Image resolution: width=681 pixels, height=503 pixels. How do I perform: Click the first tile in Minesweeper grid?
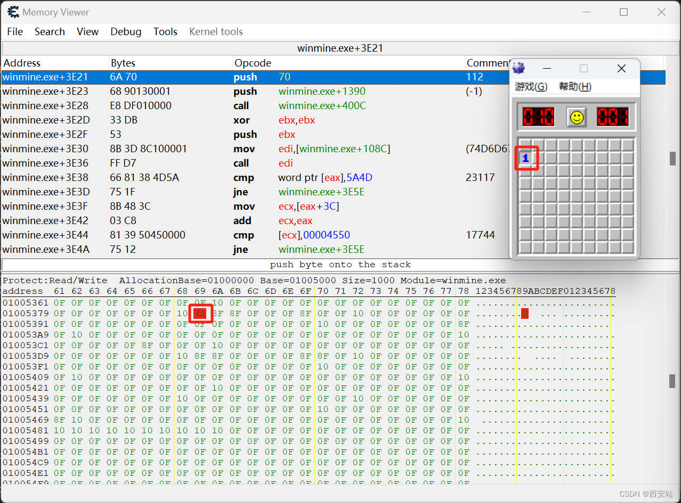pyautogui.click(x=526, y=145)
